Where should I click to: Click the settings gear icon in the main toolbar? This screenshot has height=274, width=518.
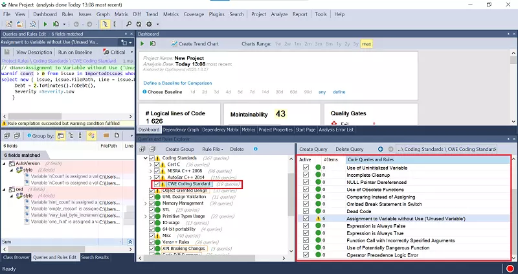pyautogui.click(x=150, y=24)
